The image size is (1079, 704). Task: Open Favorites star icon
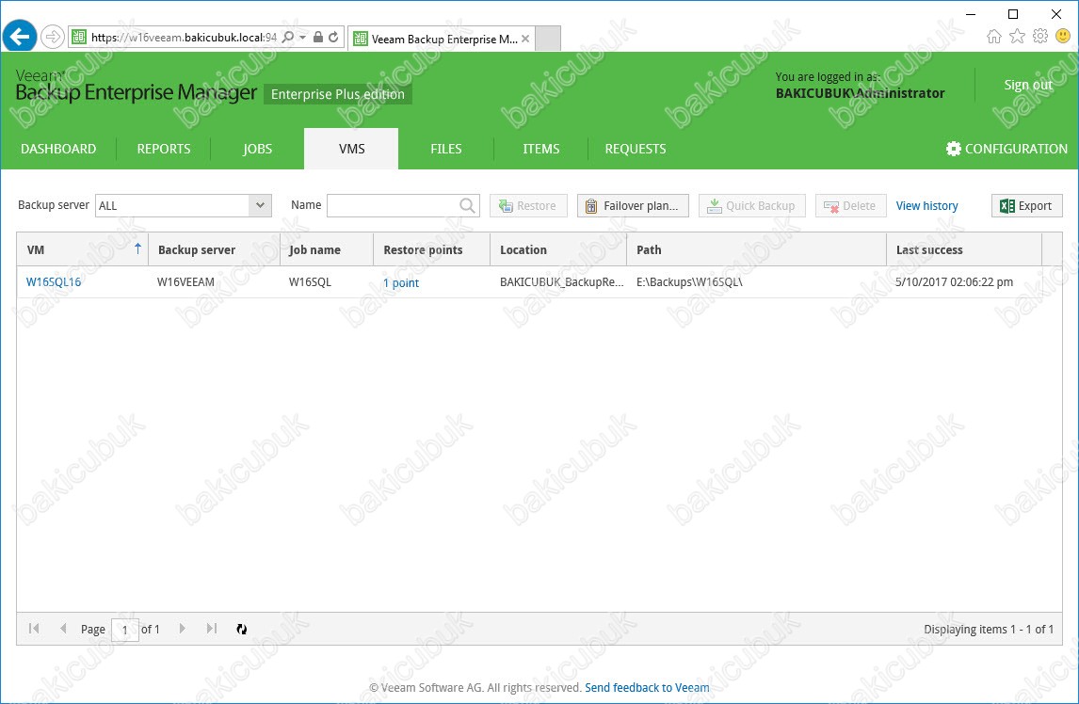(x=1017, y=36)
